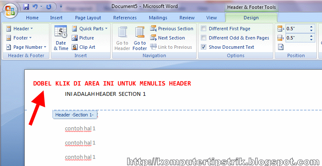Decrease Header from Top with down arrow
The image size is (322, 166).
[x=312, y=31]
